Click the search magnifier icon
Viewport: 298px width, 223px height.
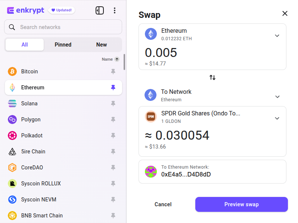point(12,27)
